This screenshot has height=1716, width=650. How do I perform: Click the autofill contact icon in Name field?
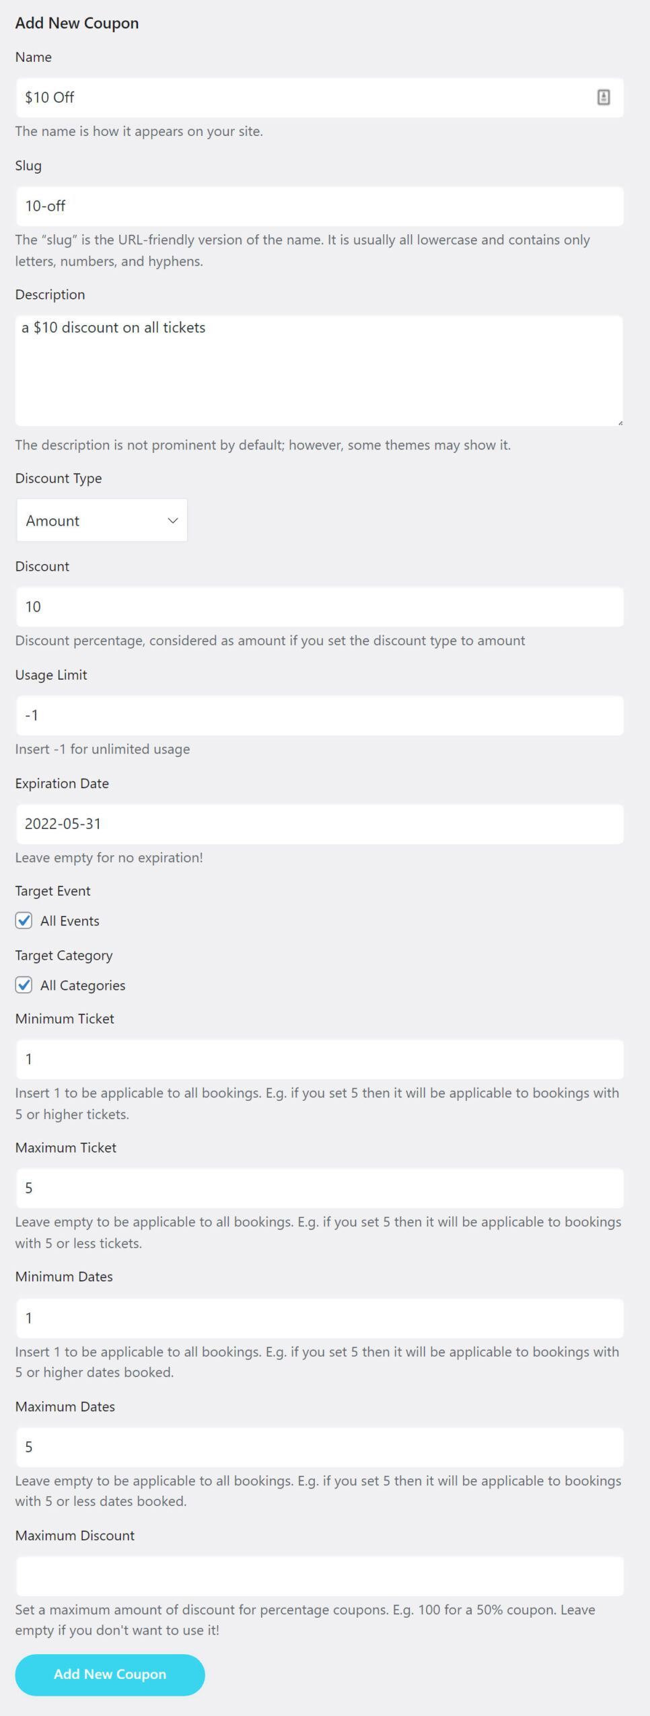click(x=603, y=97)
